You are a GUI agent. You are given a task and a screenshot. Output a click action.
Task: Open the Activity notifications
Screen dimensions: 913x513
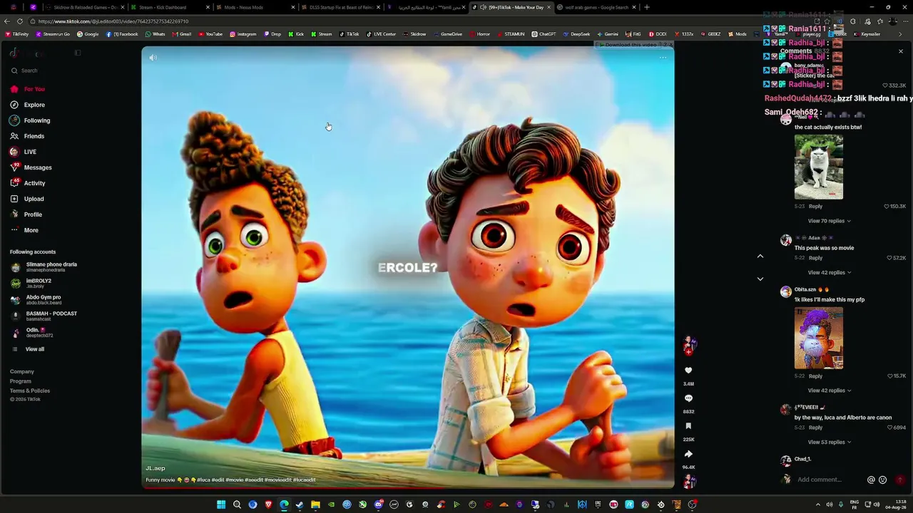click(28, 183)
